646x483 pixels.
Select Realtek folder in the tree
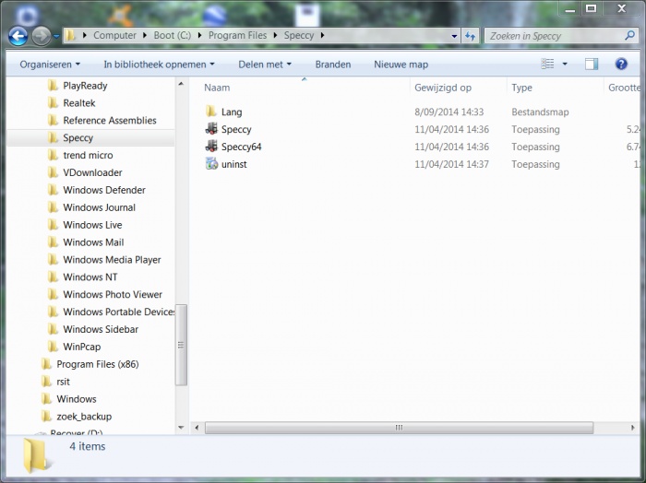[79, 103]
